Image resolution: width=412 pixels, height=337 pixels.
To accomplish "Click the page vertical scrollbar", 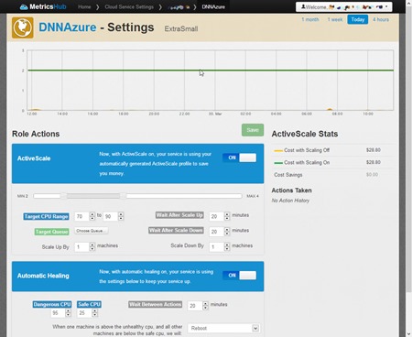I will [x=408, y=149].
